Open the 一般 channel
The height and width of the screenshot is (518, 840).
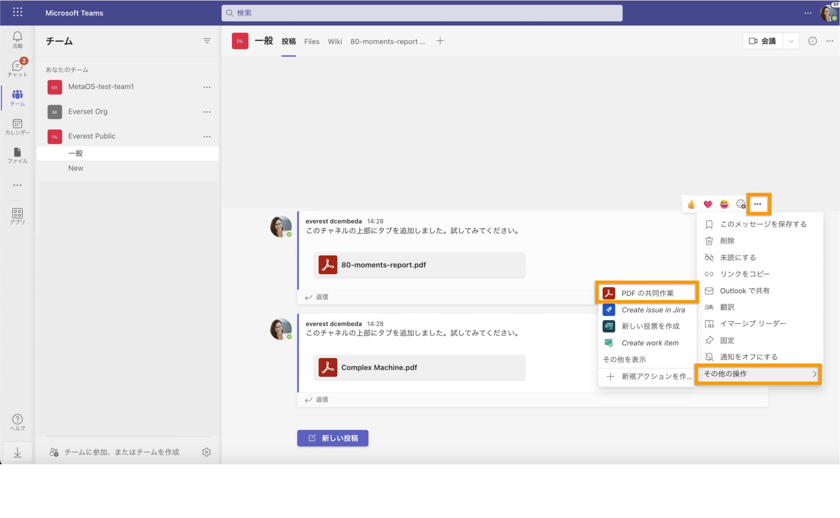pyautogui.click(x=128, y=153)
